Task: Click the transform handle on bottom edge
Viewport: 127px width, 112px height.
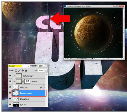Action: click(20, 31)
